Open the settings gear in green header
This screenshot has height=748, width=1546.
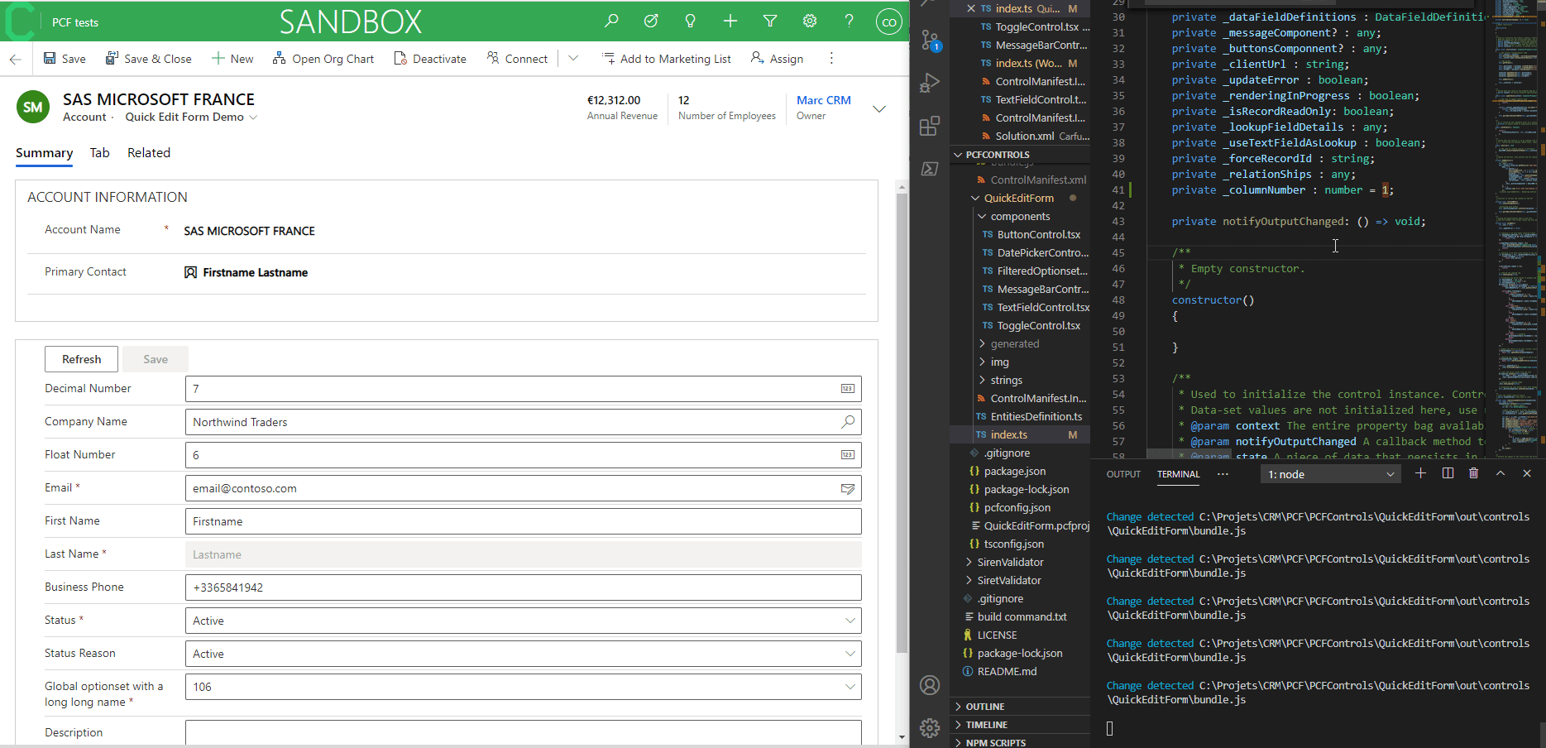pos(809,22)
